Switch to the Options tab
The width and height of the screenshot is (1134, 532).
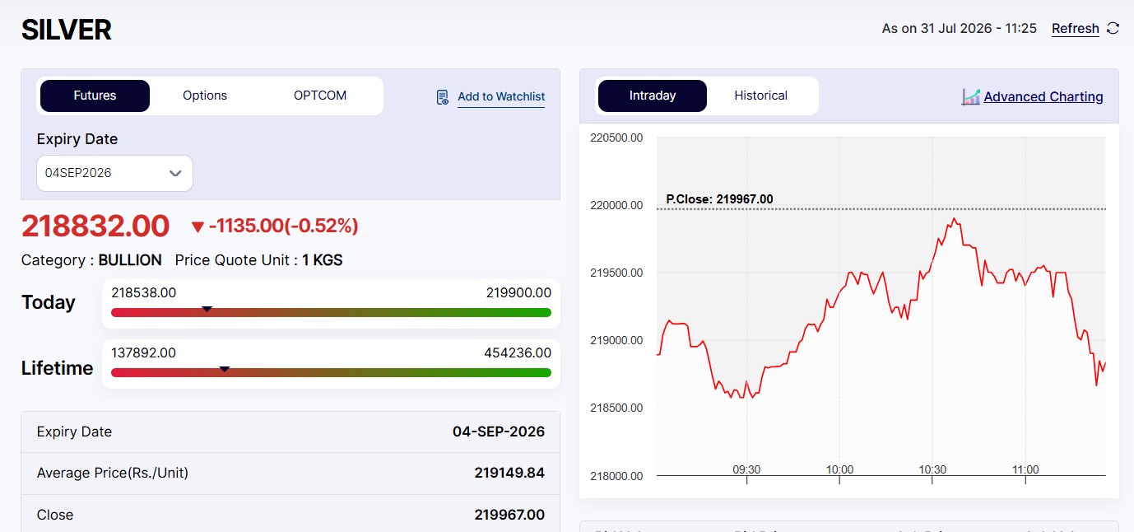click(x=205, y=96)
